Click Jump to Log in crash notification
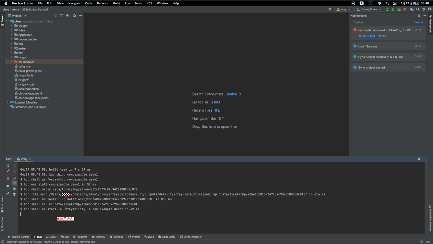Image resolution: width=433 pixels, height=244 pixels. click(366, 36)
